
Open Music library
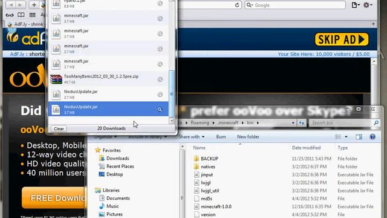tap(112, 206)
